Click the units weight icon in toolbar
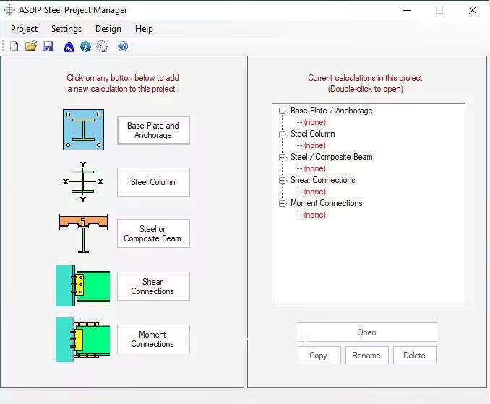 69,46
